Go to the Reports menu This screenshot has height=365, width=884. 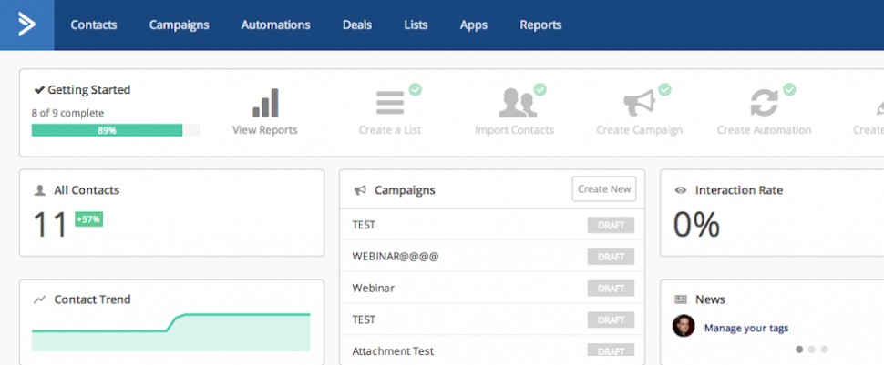coord(540,25)
